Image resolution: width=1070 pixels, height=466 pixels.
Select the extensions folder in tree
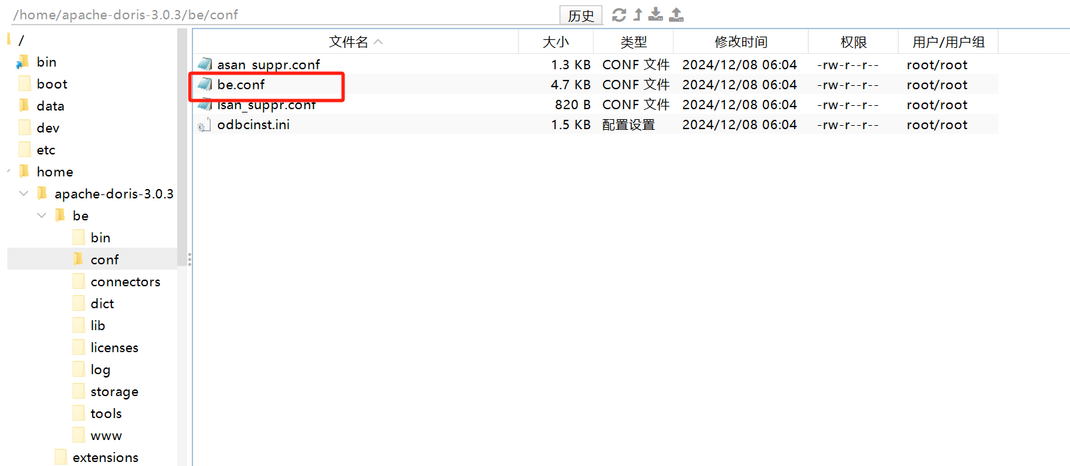[x=105, y=457]
